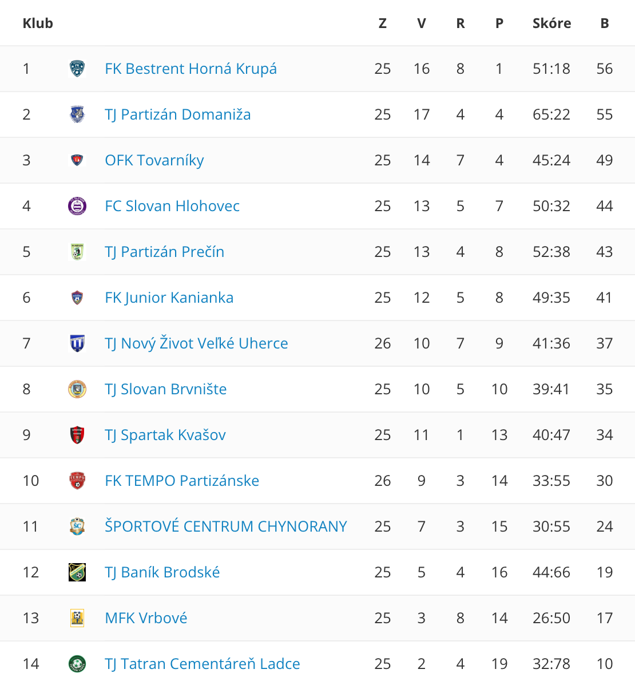Click the red FK TEMPO Partizánske logo
This screenshot has width=635, height=681.
click(77, 481)
